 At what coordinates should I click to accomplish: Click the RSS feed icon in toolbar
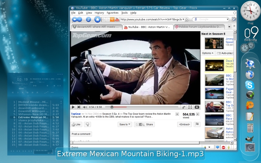[108, 20]
